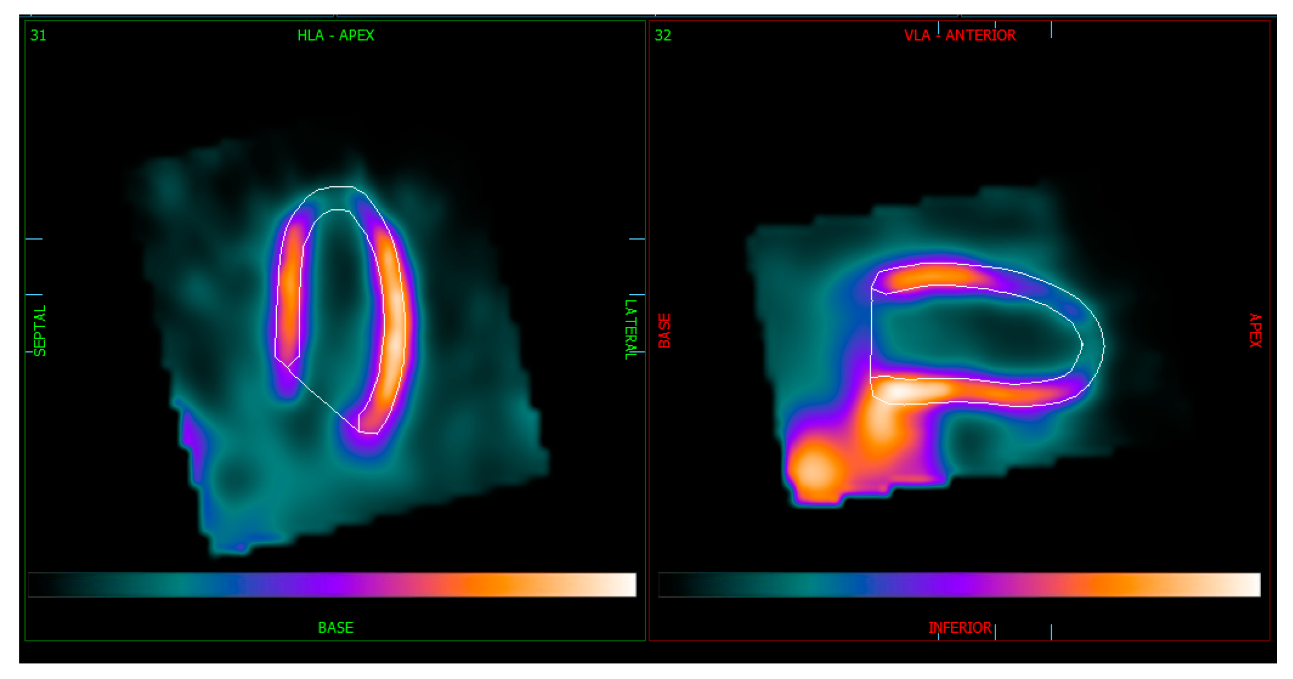Click the green BASE label below HLA image

(335, 628)
